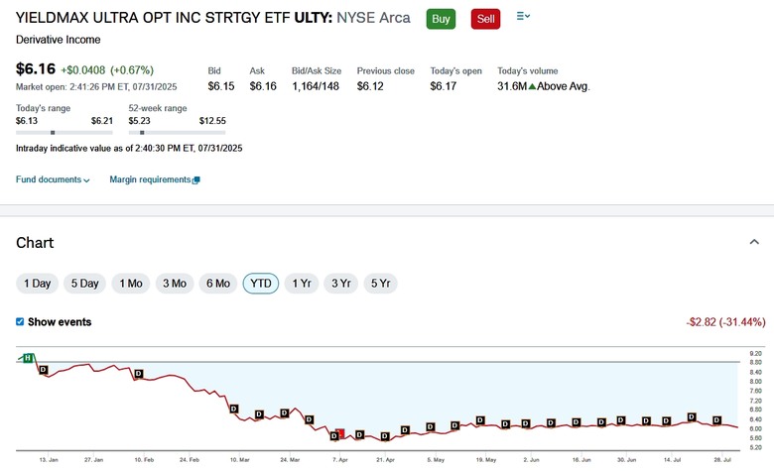
Task: Show the 5 Yr chart range
Action: pyautogui.click(x=381, y=284)
